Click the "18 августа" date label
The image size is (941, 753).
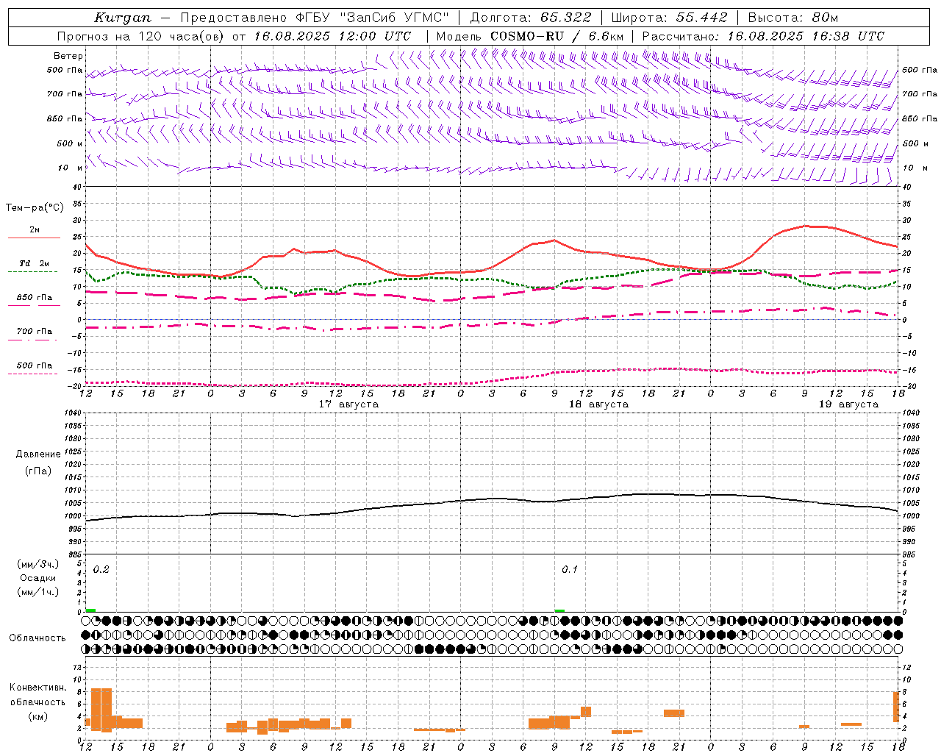tap(598, 404)
